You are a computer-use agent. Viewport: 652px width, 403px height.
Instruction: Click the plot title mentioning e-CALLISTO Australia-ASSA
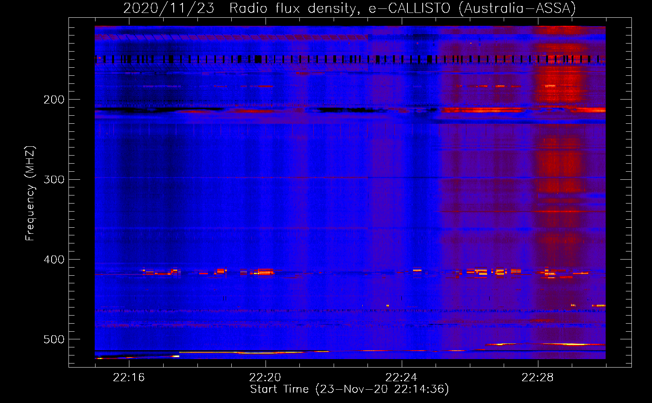[x=349, y=8]
